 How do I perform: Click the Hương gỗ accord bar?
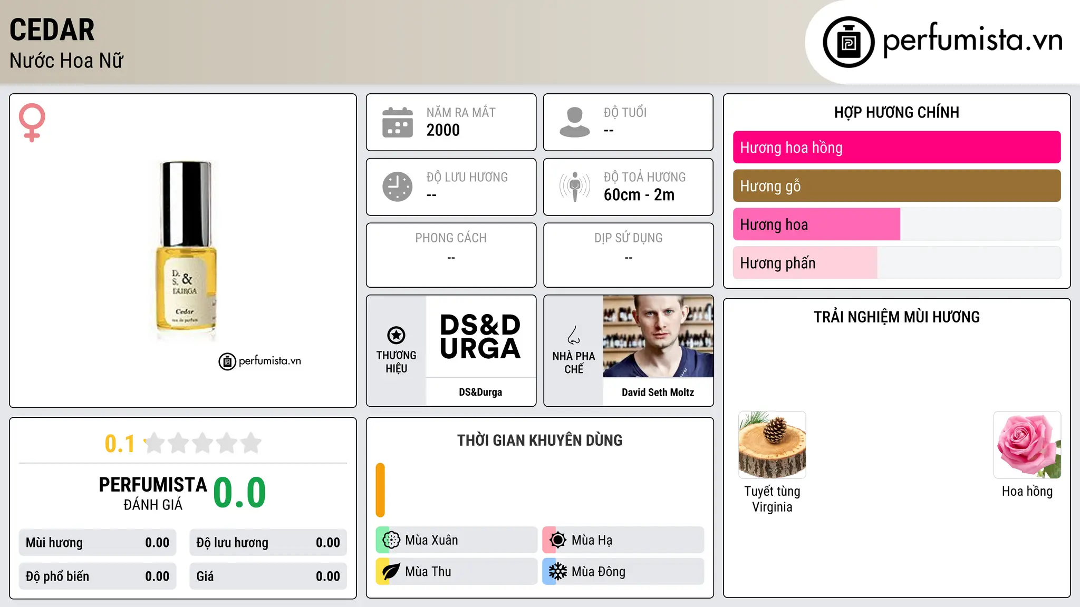tap(896, 186)
